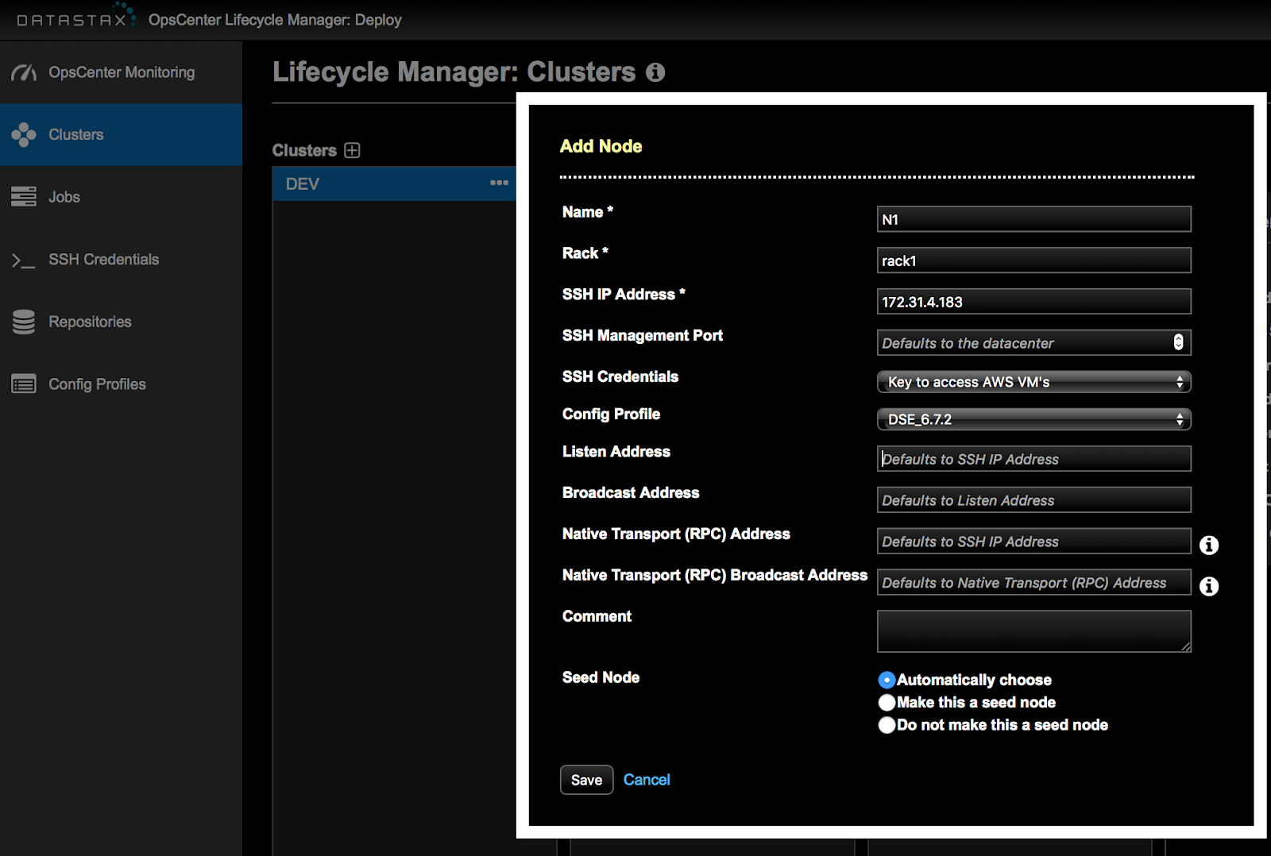Open the Config Profiles section
This screenshot has height=856, width=1271.
tap(121, 384)
